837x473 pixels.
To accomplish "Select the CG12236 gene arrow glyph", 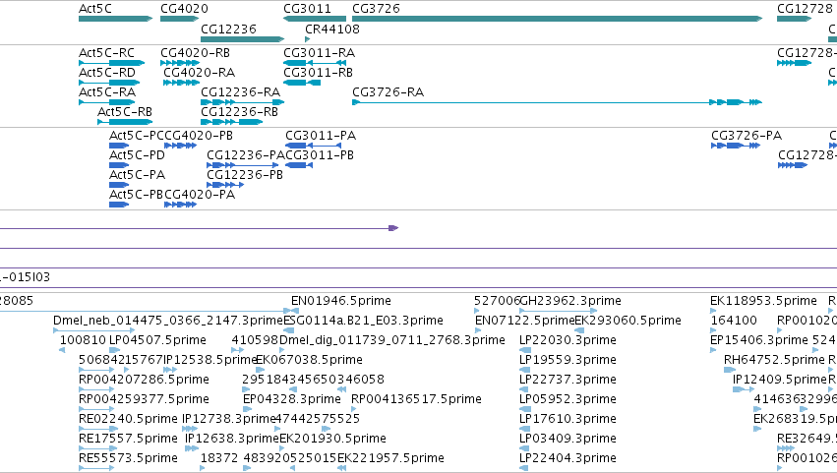I will 242,39.
